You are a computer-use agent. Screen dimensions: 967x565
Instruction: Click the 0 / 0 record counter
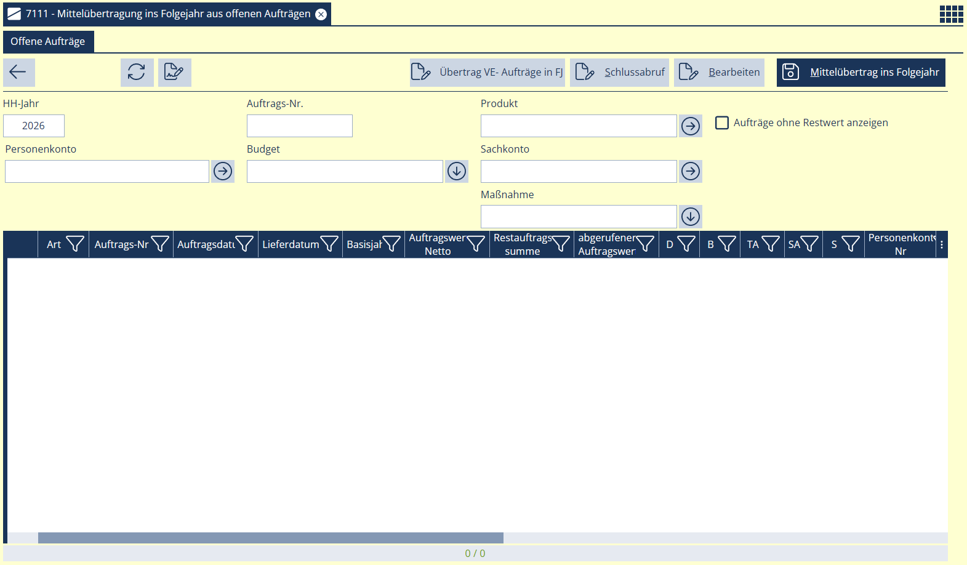point(475,553)
